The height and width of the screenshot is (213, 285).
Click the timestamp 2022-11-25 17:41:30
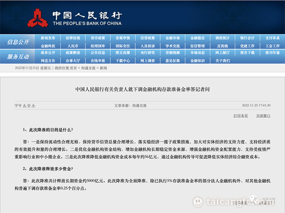click(x=256, y=105)
